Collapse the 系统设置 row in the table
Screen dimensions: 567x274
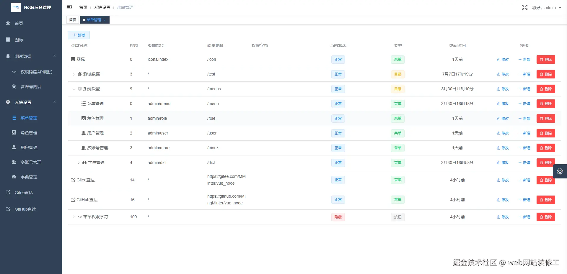pos(74,89)
